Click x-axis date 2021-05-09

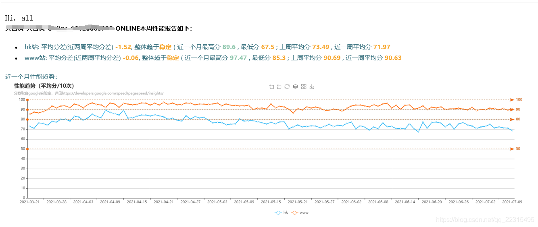244,202
